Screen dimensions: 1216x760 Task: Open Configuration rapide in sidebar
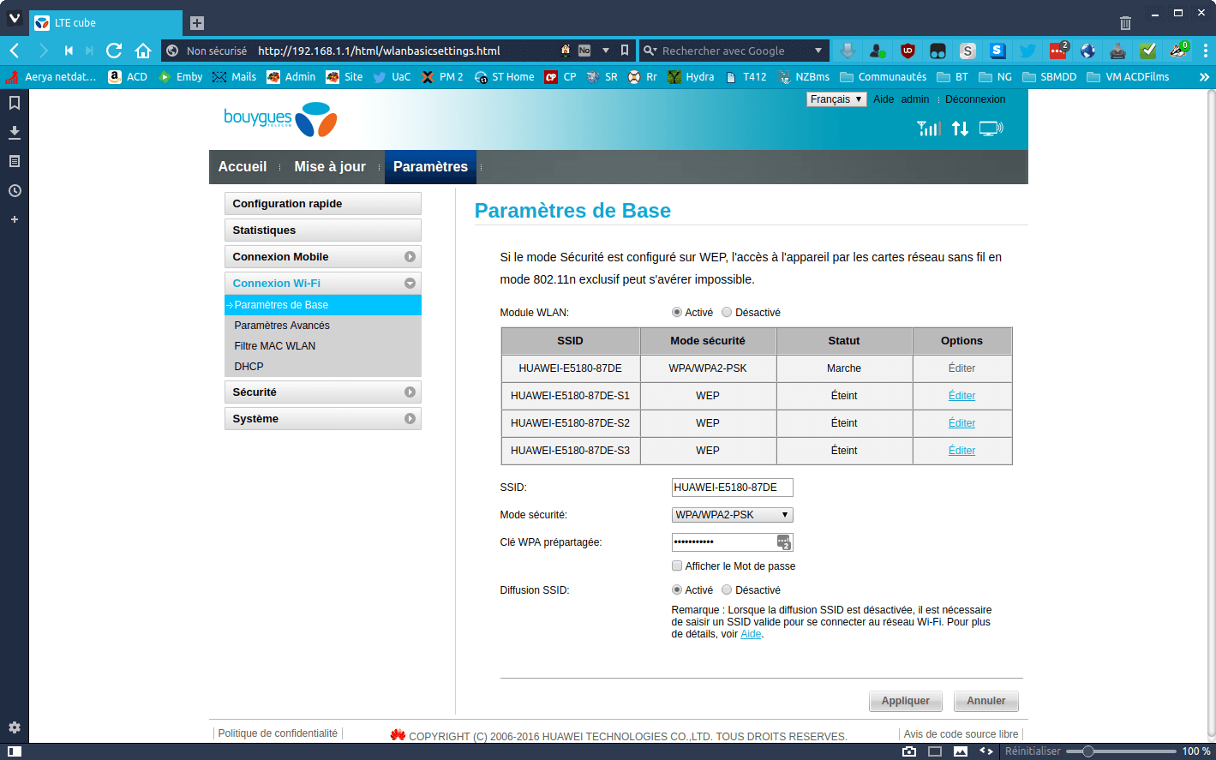pos(323,204)
